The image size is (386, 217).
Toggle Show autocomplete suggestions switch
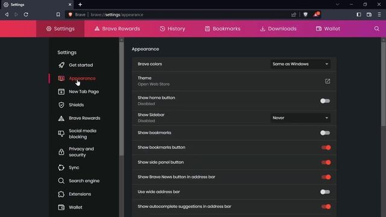[326, 207]
